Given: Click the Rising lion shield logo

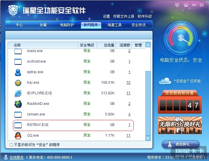Looking at the screenshot, I should coord(13,10).
